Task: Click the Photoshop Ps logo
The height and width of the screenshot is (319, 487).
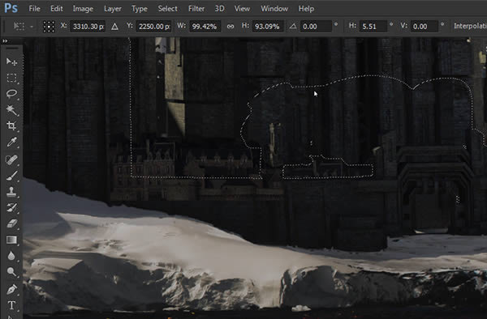Action: (11, 8)
